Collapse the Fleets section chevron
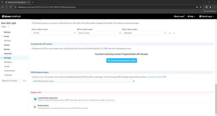This screenshot has width=217, height=116. point(2,36)
